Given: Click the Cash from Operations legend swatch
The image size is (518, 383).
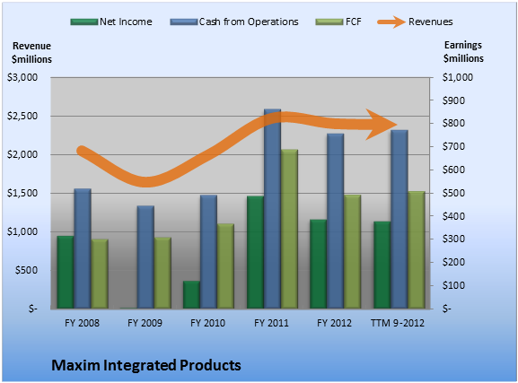Looking at the screenshot, I should (x=184, y=22).
